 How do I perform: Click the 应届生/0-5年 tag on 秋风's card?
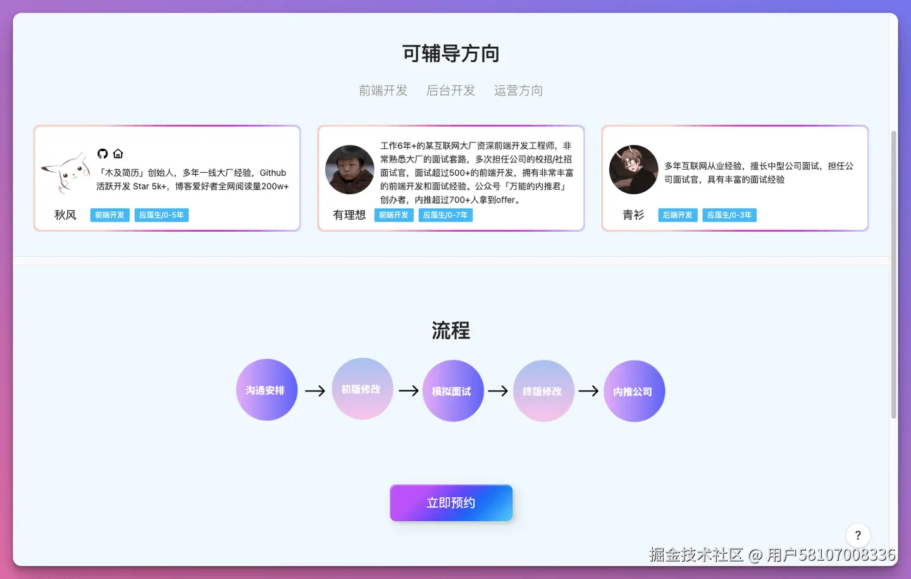click(161, 215)
